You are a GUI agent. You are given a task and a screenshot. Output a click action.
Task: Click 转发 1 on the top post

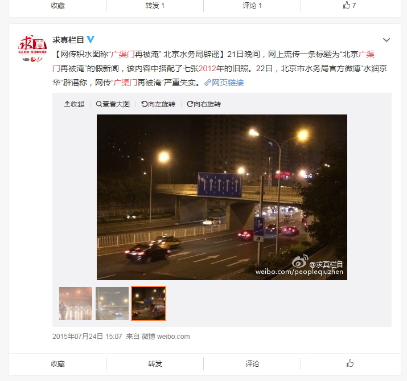(155, 6)
